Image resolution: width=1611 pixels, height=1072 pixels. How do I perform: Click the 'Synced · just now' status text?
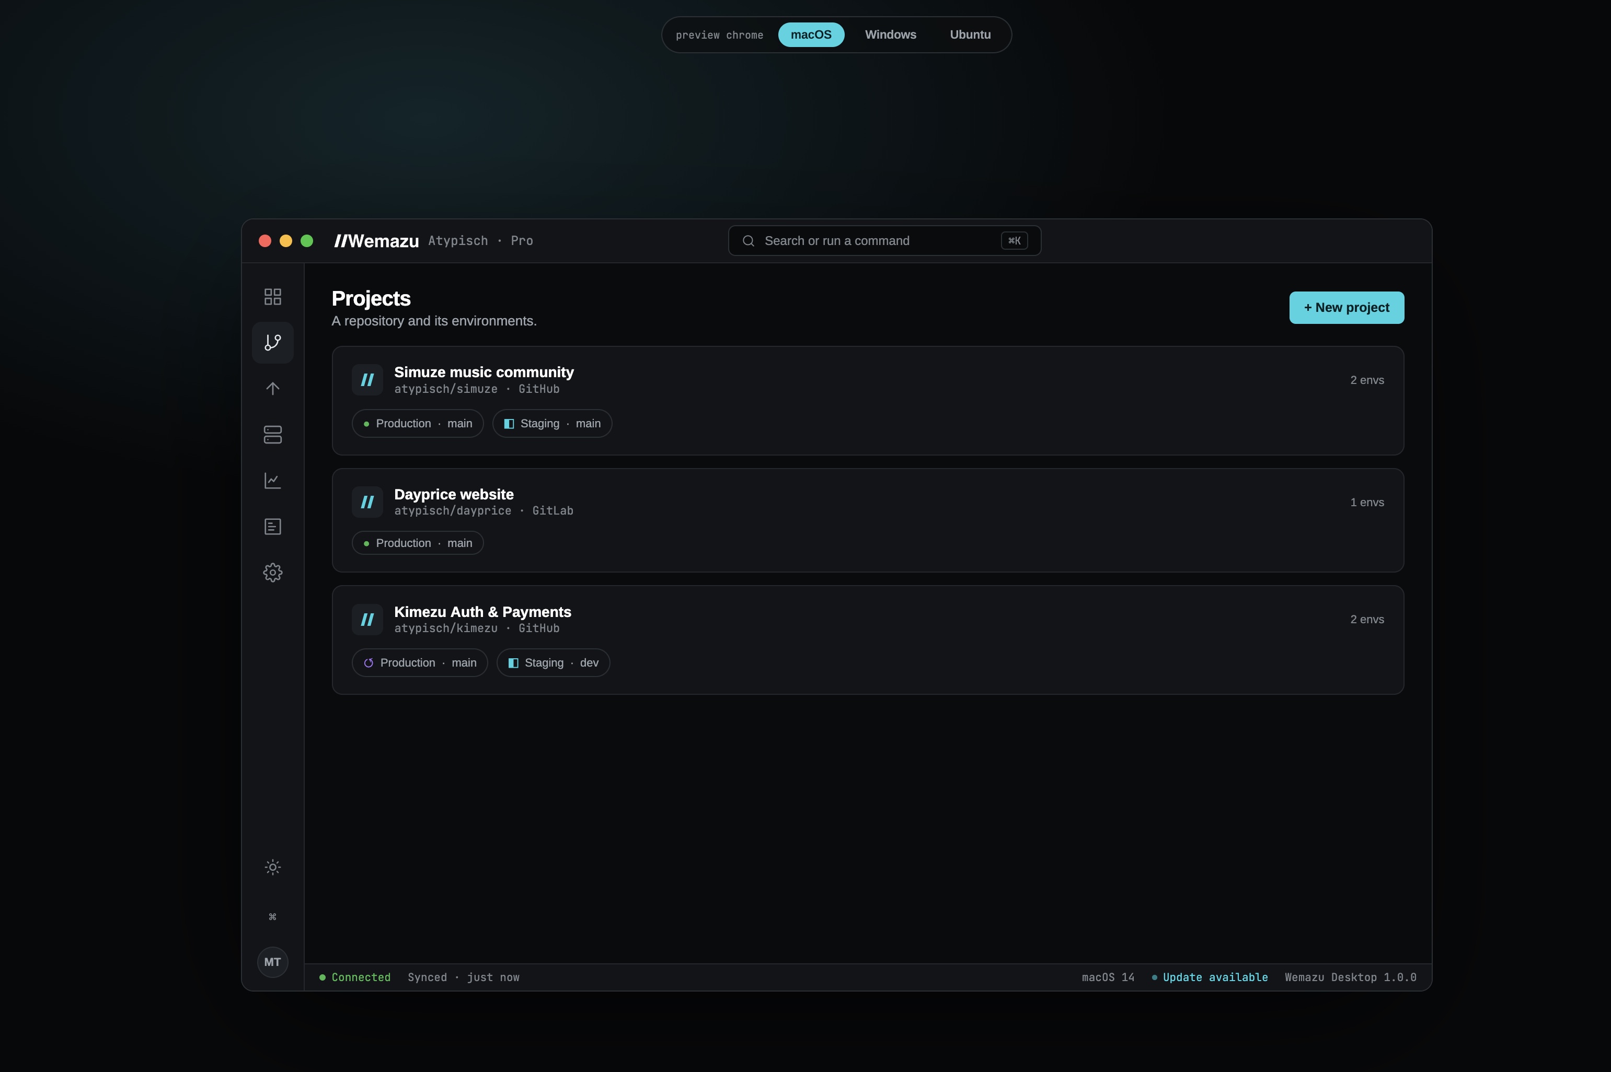[x=463, y=977]
